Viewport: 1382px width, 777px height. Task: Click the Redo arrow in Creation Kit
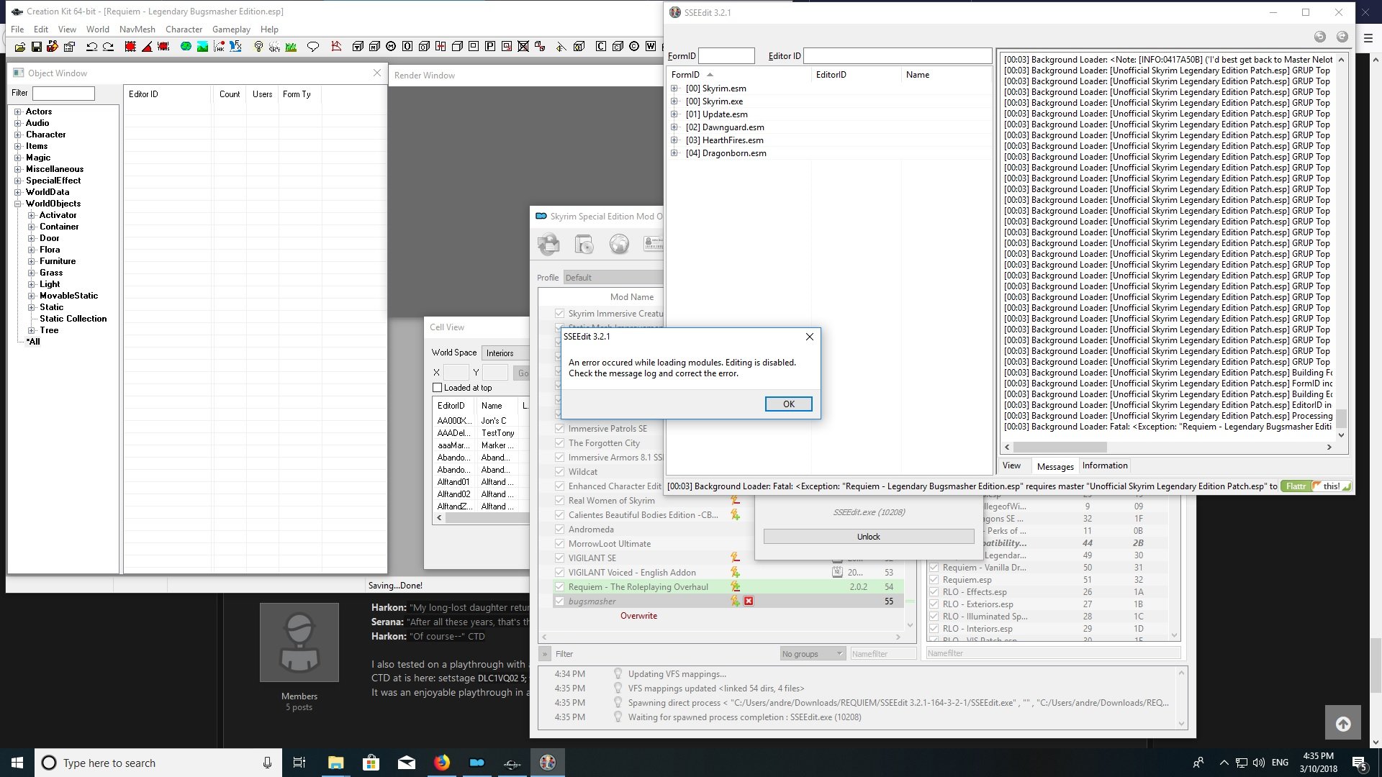pyautogui.click(x=108, y=47)
